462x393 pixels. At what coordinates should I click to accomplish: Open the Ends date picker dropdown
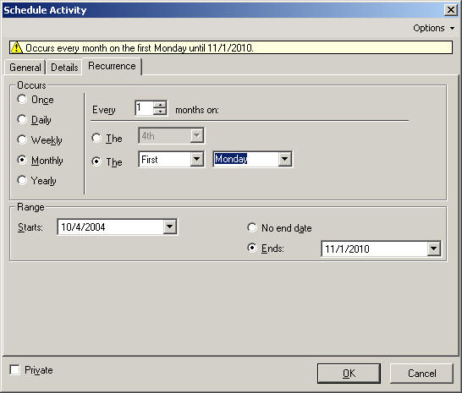[433, 248]
